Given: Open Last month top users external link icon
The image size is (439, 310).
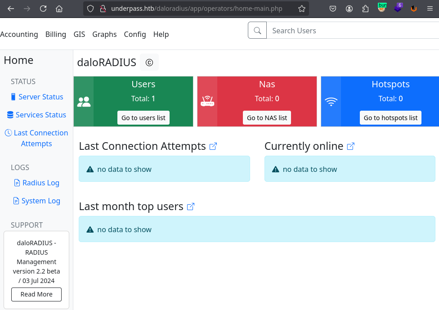Looking at the screenshot, I should 191,207.
